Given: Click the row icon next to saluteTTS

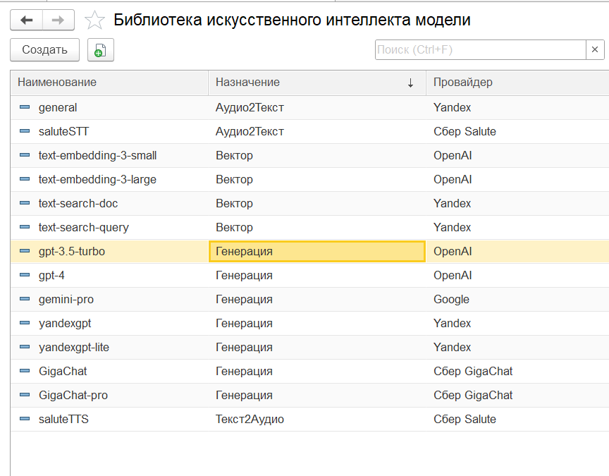Looking at the screenshot, I should [25, 419].
